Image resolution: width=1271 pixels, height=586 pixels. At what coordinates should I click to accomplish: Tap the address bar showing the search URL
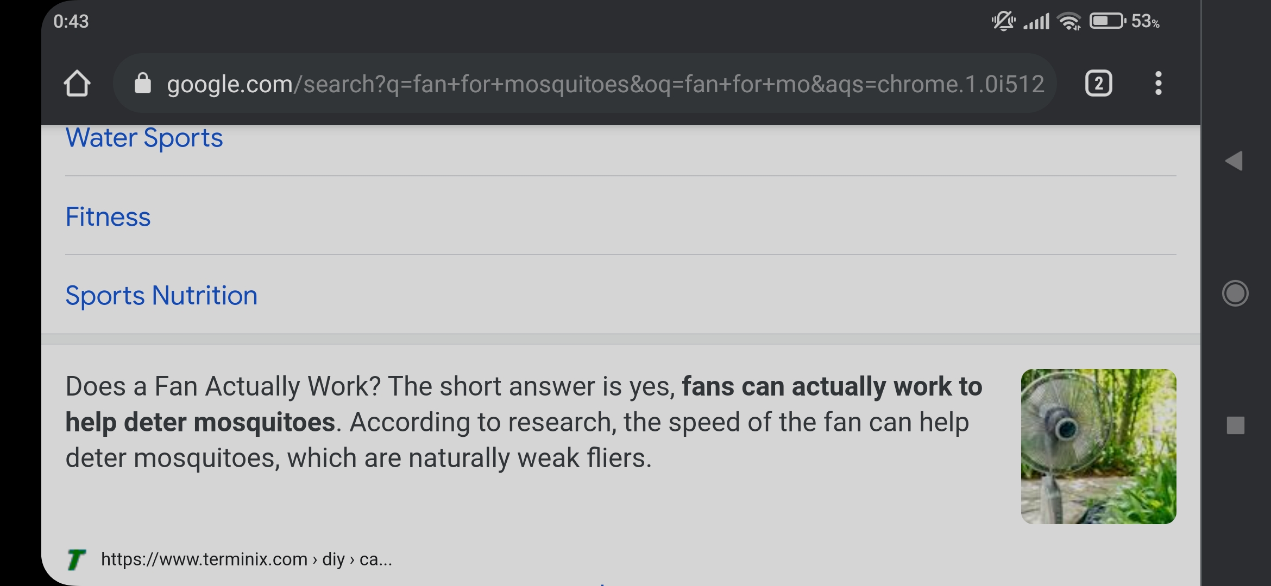tap(543, 83)
